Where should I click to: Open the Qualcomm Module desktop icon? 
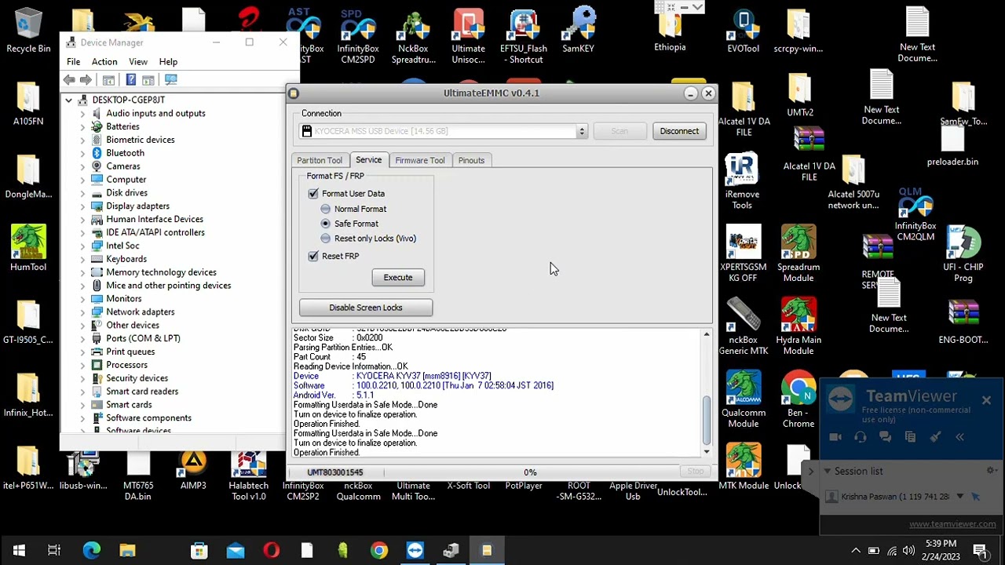743,399
